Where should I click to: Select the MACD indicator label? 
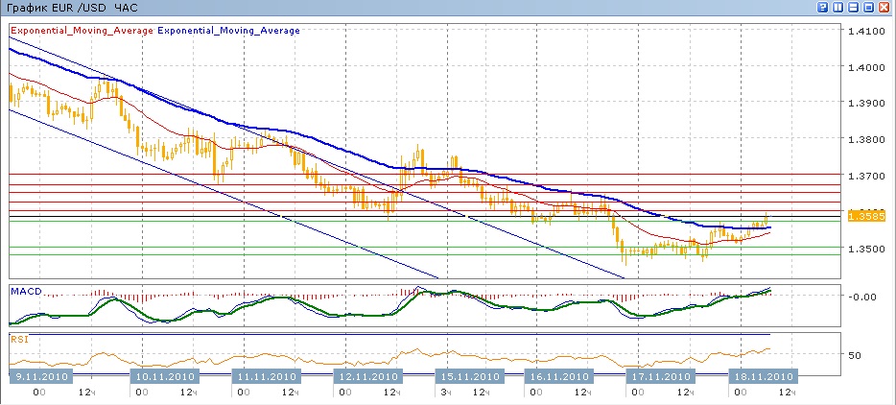click(25, 289)
